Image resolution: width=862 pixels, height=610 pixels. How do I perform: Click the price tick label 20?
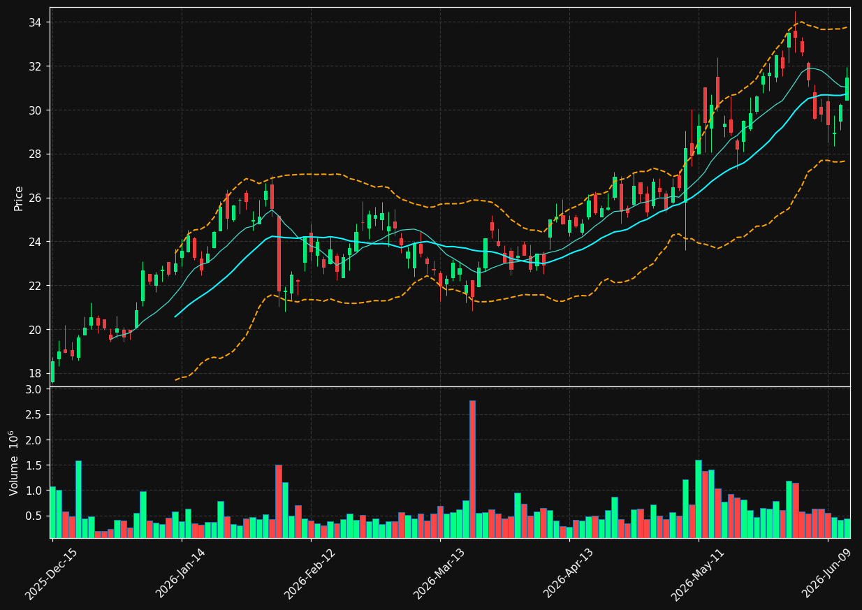(x=35, y=330)
